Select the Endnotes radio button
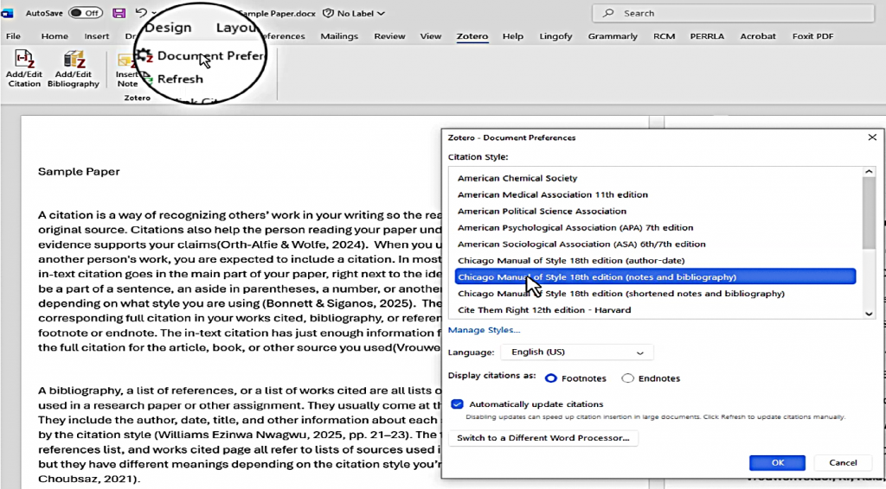The image size is (886, 489). tap(628, 378)
